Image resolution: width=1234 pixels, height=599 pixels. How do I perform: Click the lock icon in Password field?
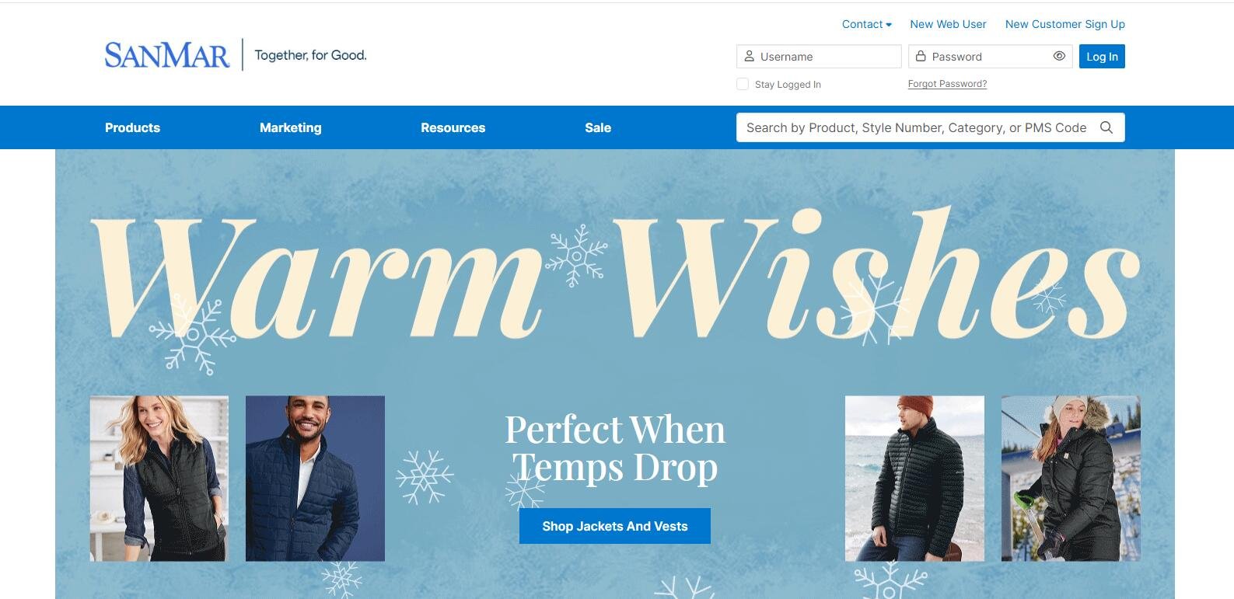pos(921,57)
